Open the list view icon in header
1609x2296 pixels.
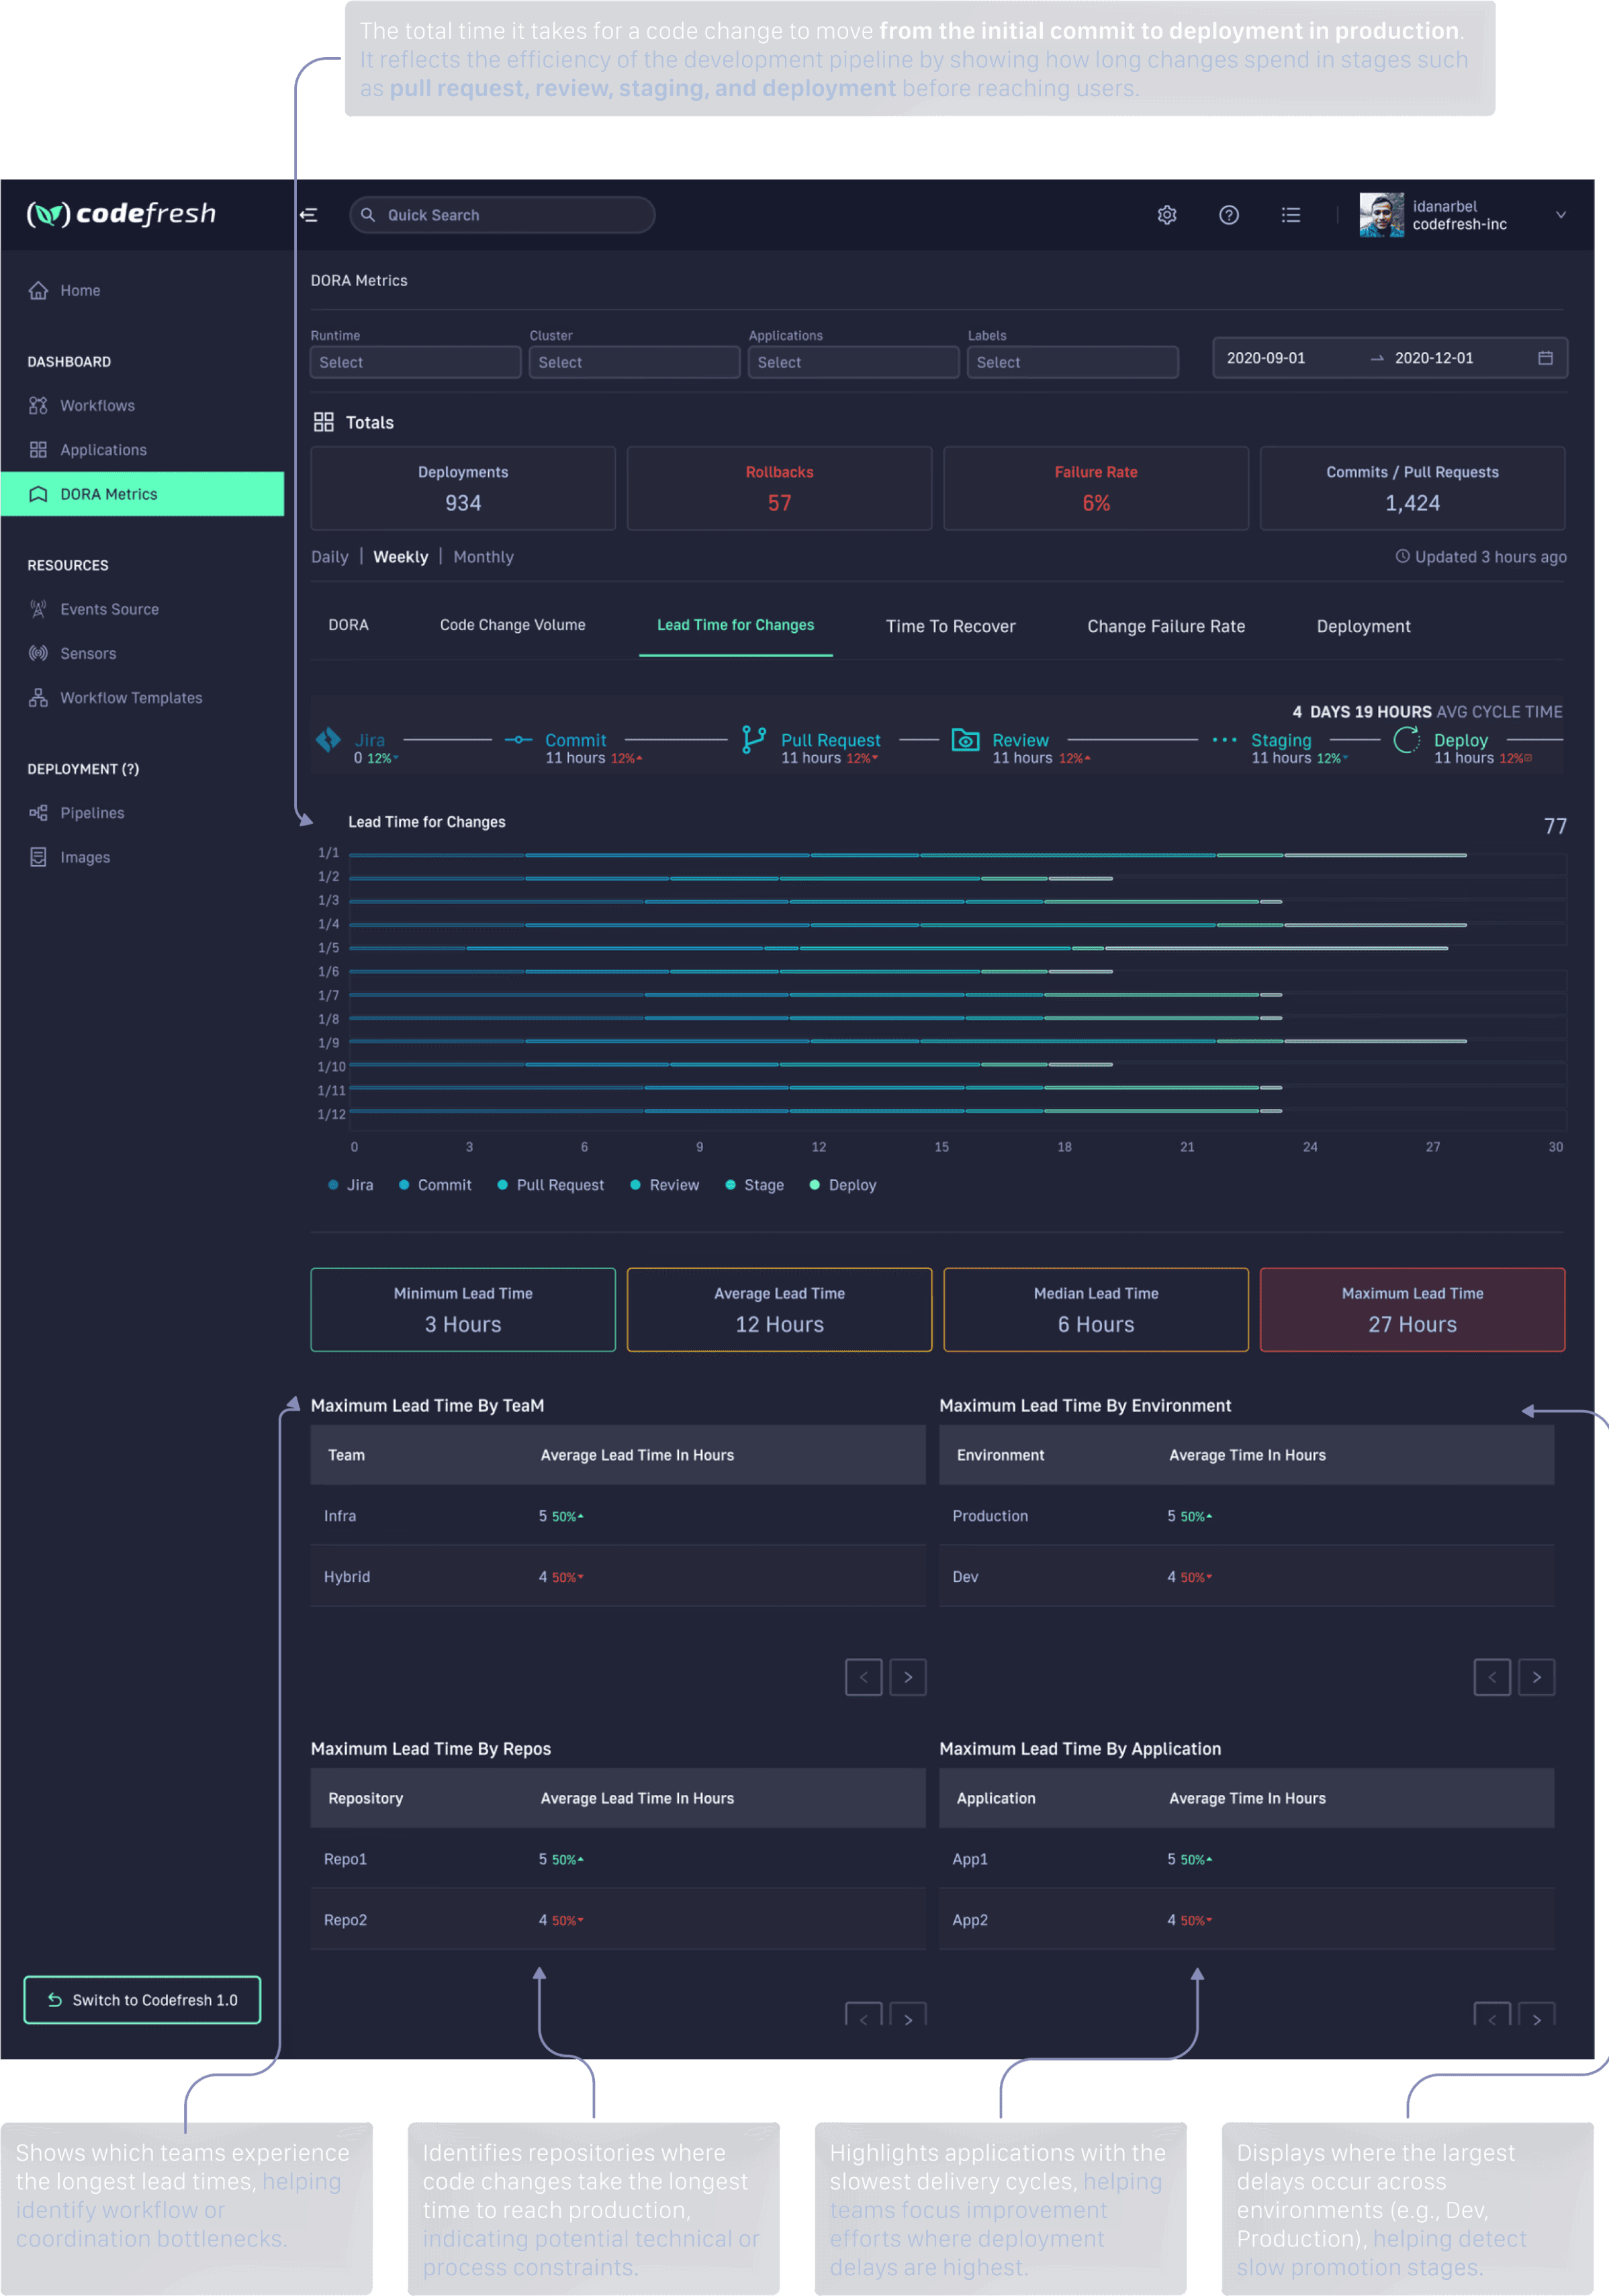[1290, 215]
